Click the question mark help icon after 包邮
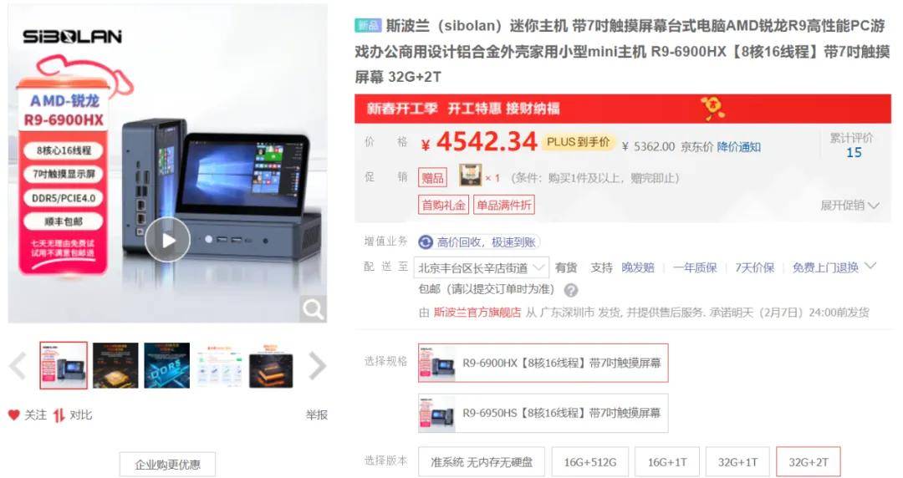 click(571, 290)
